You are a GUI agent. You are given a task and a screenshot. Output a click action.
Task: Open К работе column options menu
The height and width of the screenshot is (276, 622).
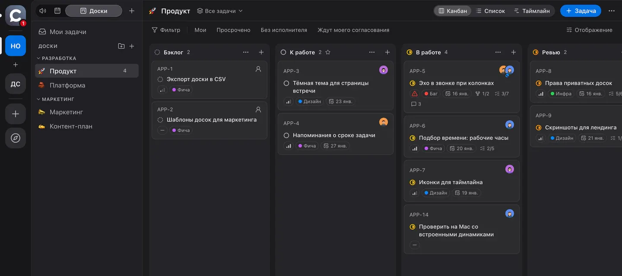[372, 52]
